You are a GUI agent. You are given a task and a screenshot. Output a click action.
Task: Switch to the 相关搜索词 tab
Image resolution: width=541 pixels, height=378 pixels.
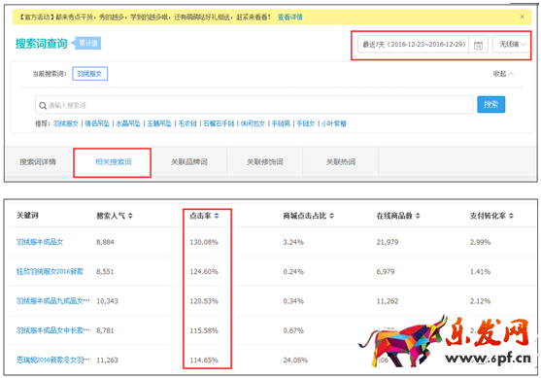(114, 162)
